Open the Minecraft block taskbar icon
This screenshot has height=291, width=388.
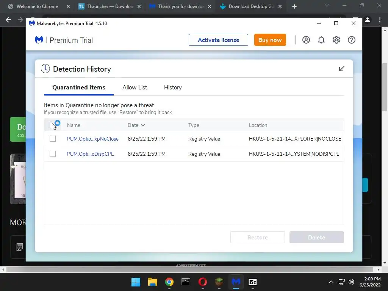pyautogui.click(x=219, y=282)
